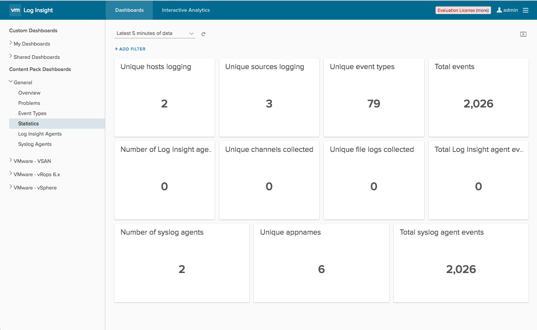The height and width of the screenshot is (330, 537).
Task: Open the Overview dashboard
Action: pos(29,93)
